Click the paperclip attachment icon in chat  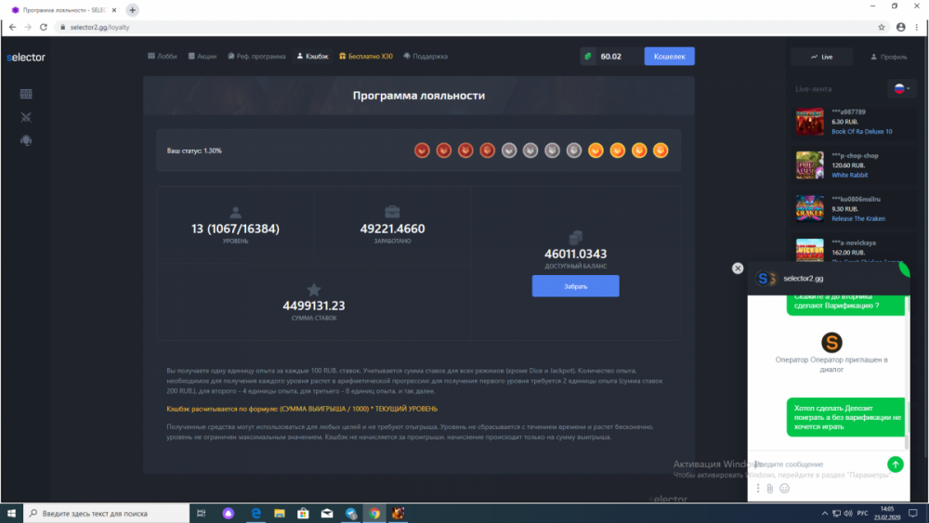tap(770, 489)
